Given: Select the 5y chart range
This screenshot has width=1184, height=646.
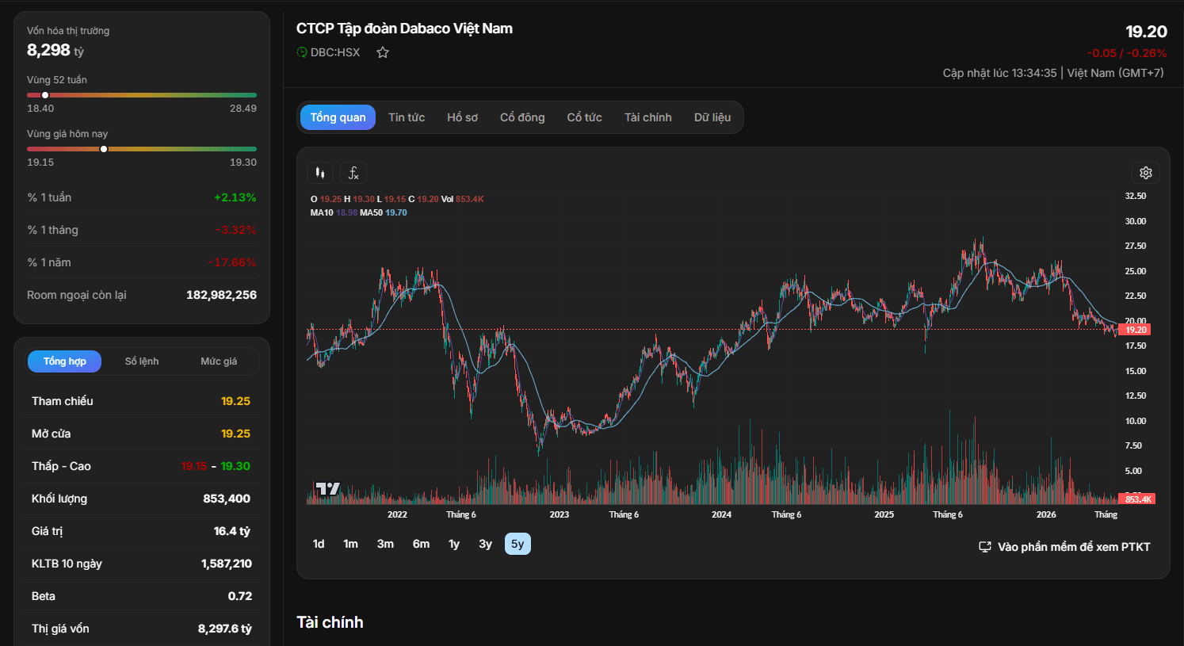Looking at the screenshot, I should pos(518,544).
